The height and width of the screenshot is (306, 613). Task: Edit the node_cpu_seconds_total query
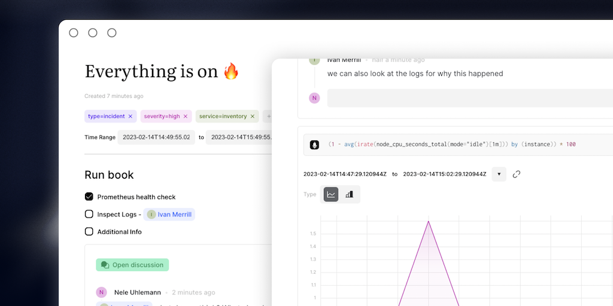point(452,145)
